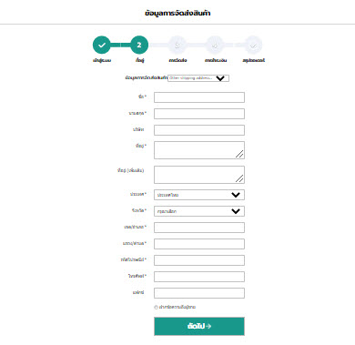Click the first step label under checkmark

102,60
